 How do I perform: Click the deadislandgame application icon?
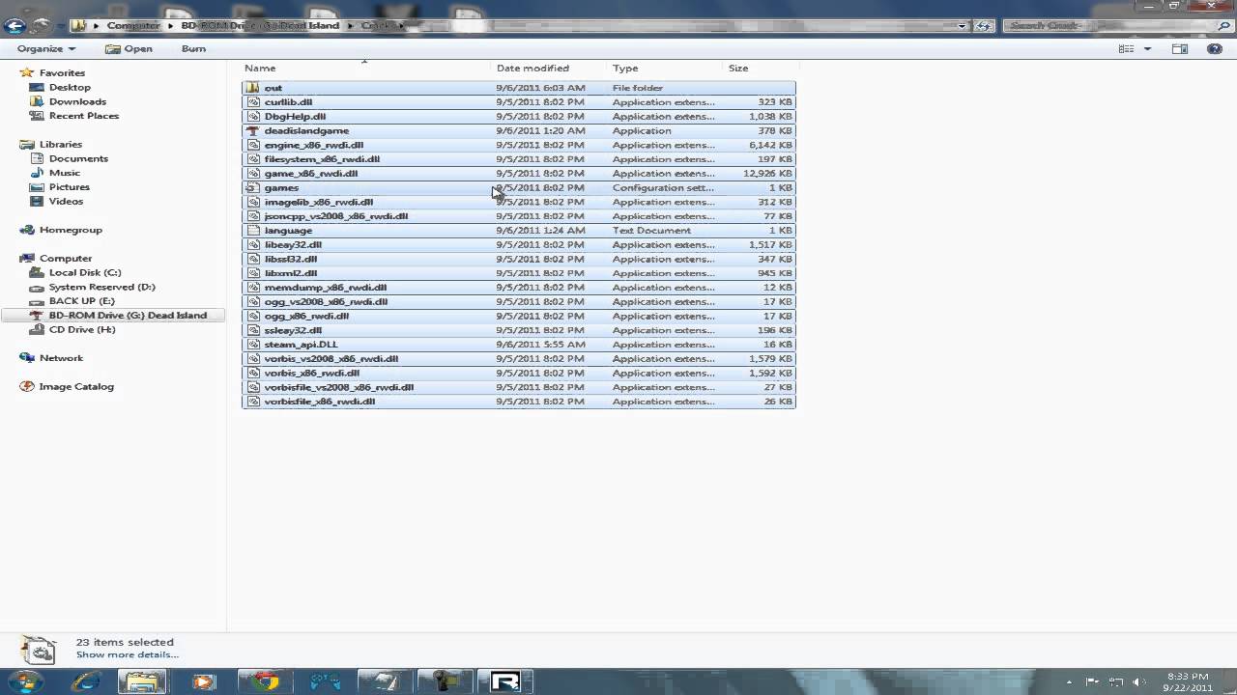point(253,130)
